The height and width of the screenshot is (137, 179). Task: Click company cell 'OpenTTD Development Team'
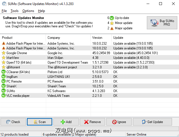(x=68, y=63)
